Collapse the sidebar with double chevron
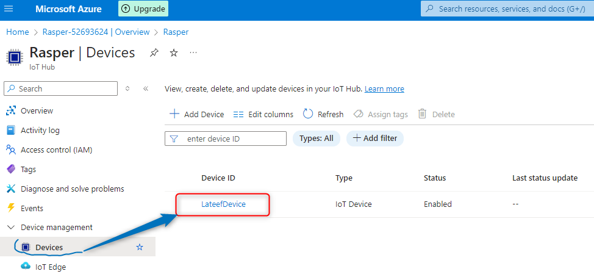The image size is (594, 274). tap(146, 88)
